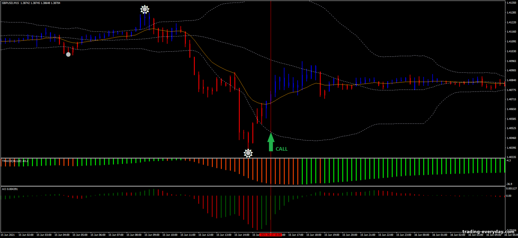Click the GBPUSD,M15 chart title label
Screen dimensions: 518x238
click(x=11, y=3)
